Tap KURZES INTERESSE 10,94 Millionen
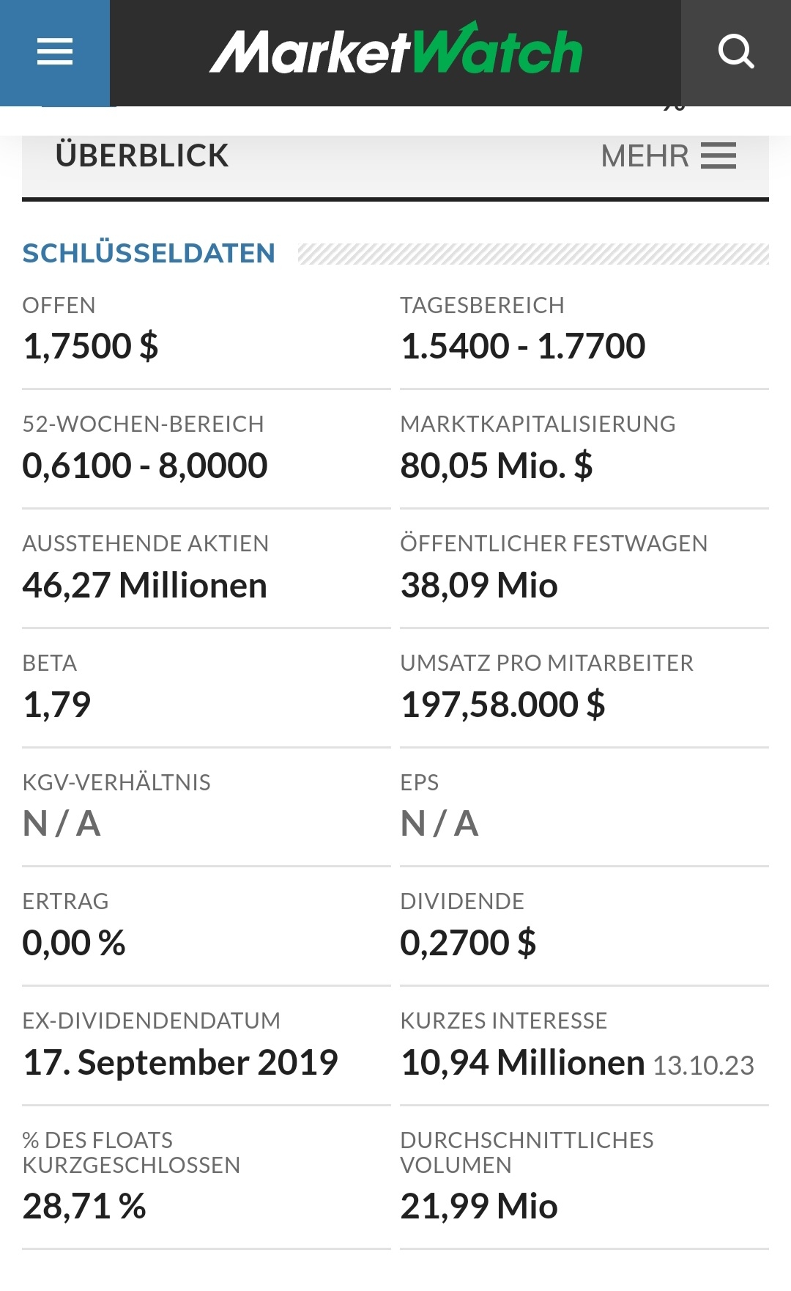The height and width of the screenshot is (1291, 791). pyautogui.click(x=522, y=1062)
